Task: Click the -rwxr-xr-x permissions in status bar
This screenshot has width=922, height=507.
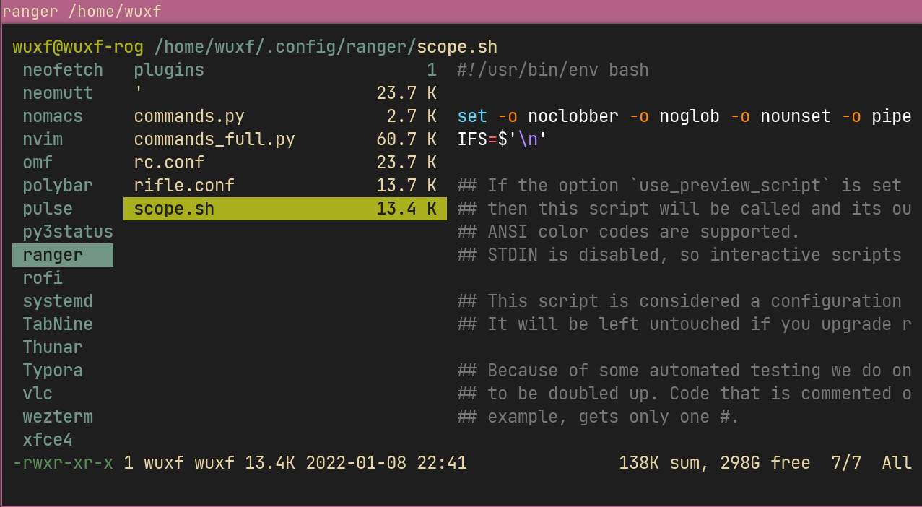Action: [x=63, y=463]
